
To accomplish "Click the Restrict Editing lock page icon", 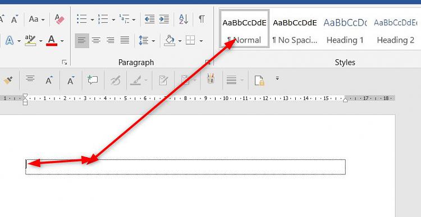I will [x=259, y=81].
